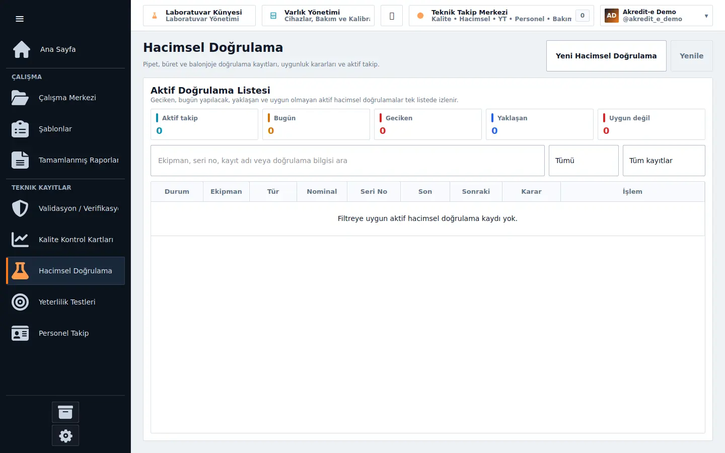Open the Tamamlanmış Raporlar document icon
Viewport: 725px width, 453px height.
pyautogui.click(x=20, y=160)
